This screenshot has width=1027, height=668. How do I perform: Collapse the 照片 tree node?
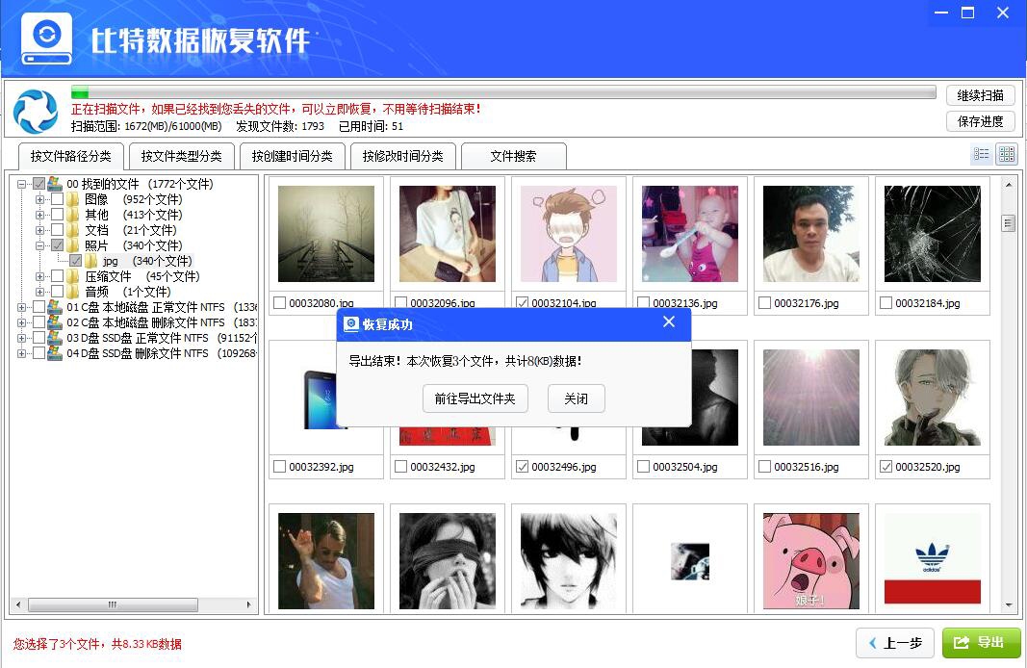(40, 245)
